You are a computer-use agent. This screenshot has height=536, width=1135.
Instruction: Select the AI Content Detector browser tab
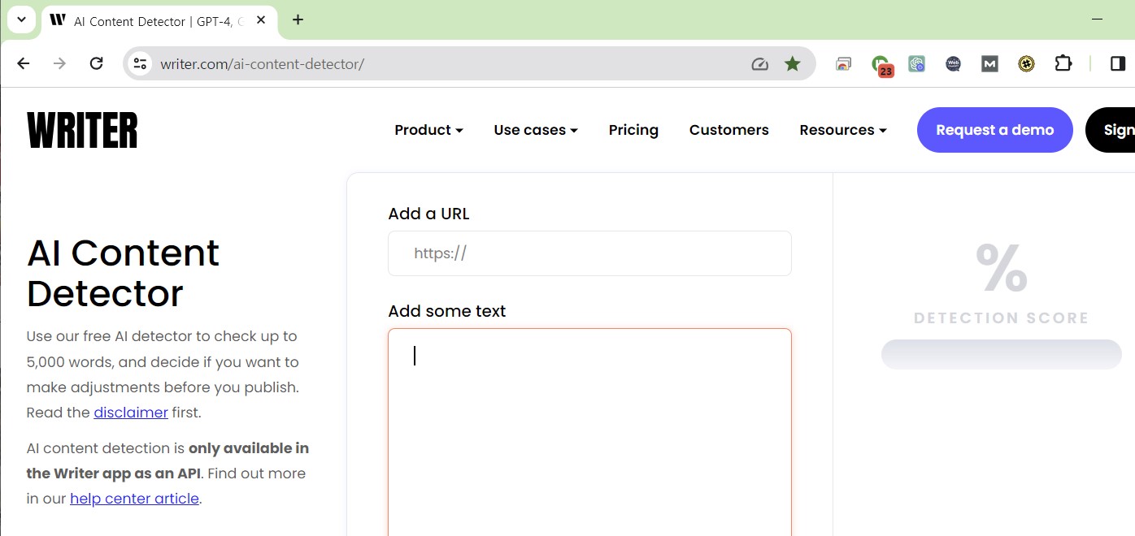(x=159, y=21)
